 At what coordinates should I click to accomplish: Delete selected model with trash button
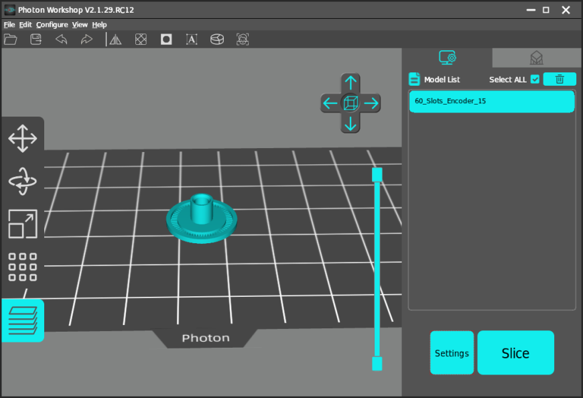coord(560,79)
